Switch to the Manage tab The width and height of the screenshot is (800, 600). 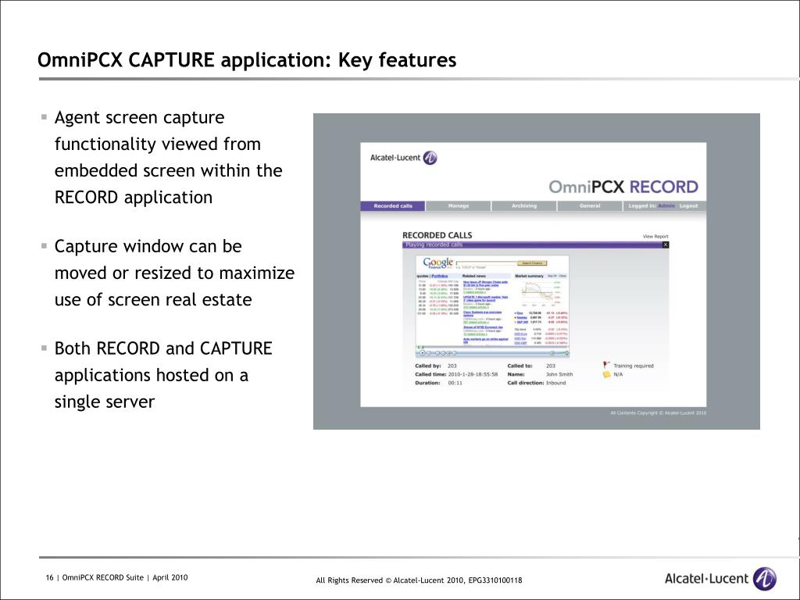point(458,206)
